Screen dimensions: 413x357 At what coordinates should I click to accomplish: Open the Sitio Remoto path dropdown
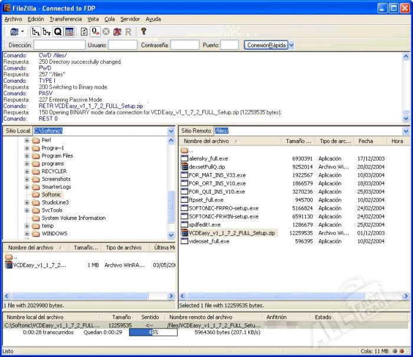405,131
